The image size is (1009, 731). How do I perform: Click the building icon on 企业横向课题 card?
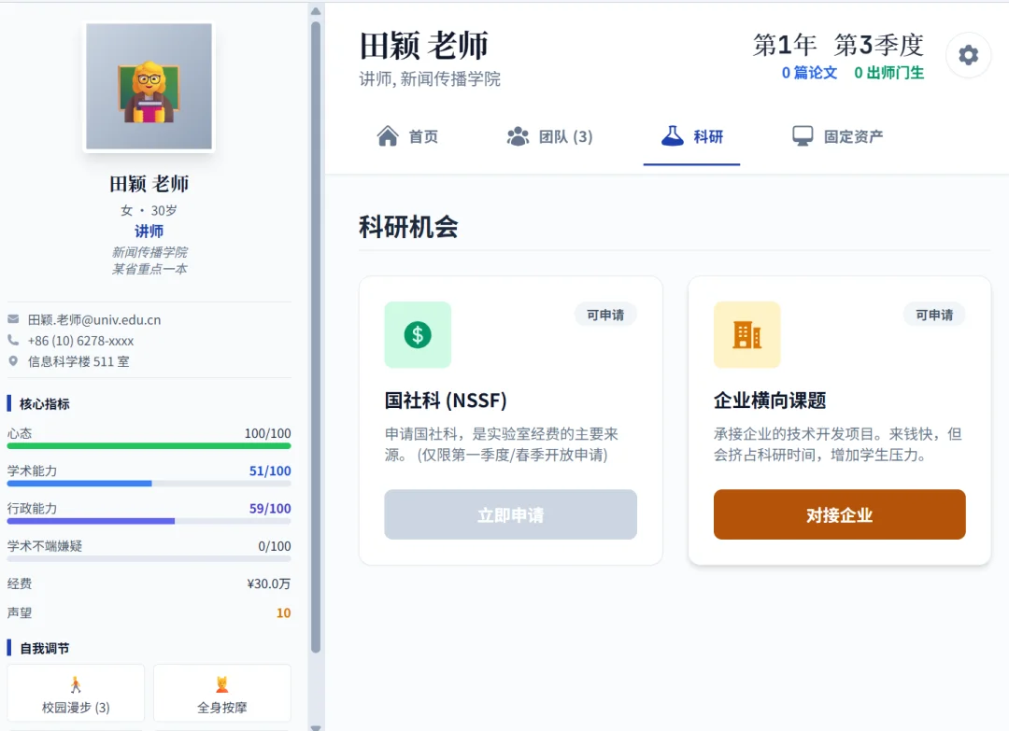pos(747,335)
